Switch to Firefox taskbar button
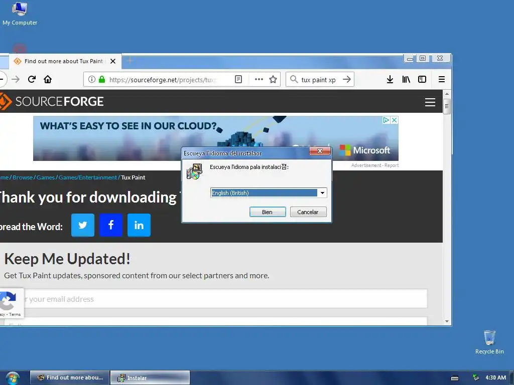Viewport: 514px width, 385px height. pyautogui.click(x=69, y=377)
